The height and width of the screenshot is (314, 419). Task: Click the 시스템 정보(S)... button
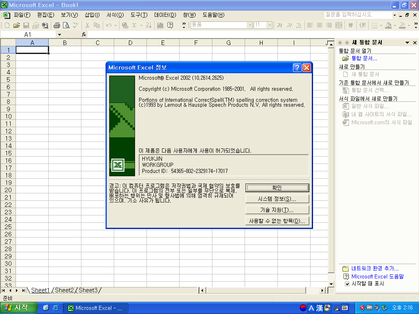[x=277, y=199]
